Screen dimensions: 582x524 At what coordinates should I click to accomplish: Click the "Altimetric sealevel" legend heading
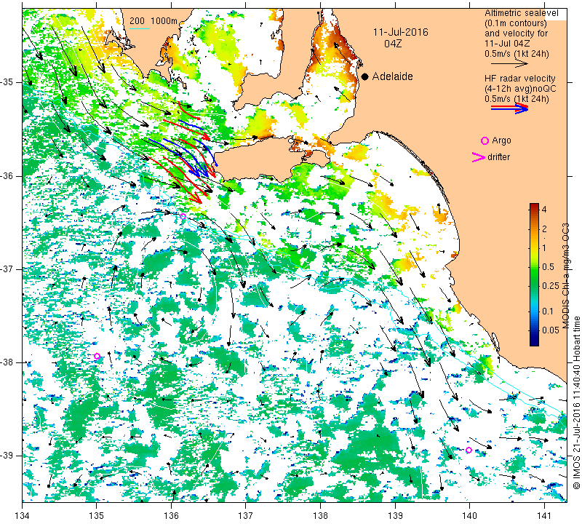point(521,13)
